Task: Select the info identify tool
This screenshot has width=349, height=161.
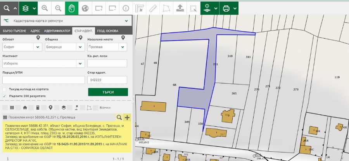Action: (x=126, y=8)
